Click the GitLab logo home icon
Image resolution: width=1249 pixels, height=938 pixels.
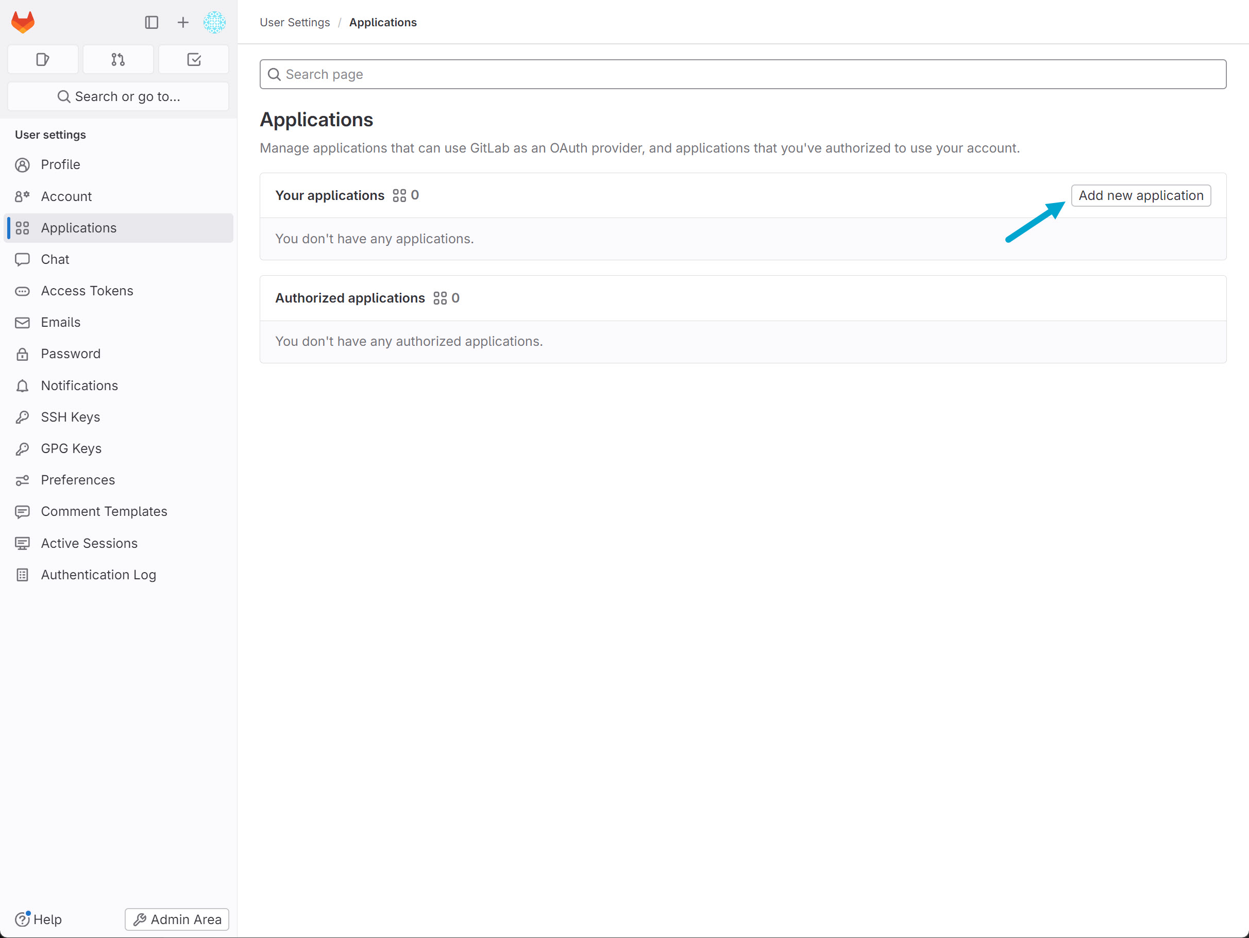point(23,22)
